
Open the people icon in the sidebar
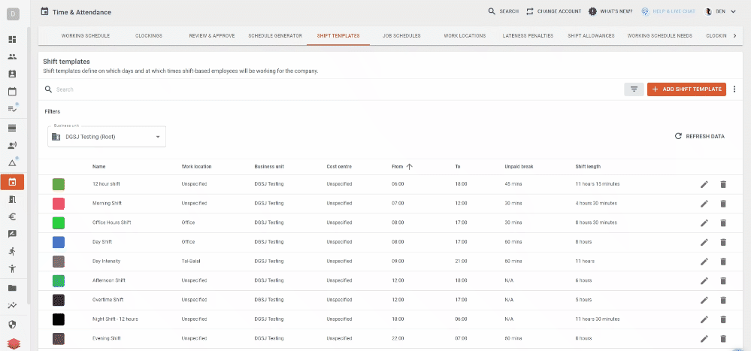pyautogui.click(x=13, y=56)
